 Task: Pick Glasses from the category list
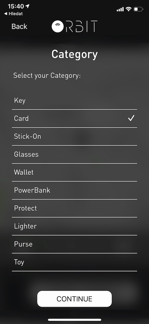(x=74, y=154)
